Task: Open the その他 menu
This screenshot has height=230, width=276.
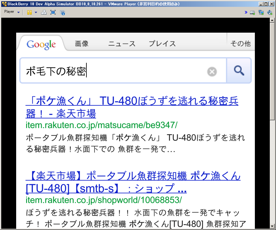Action: [241, 44]
